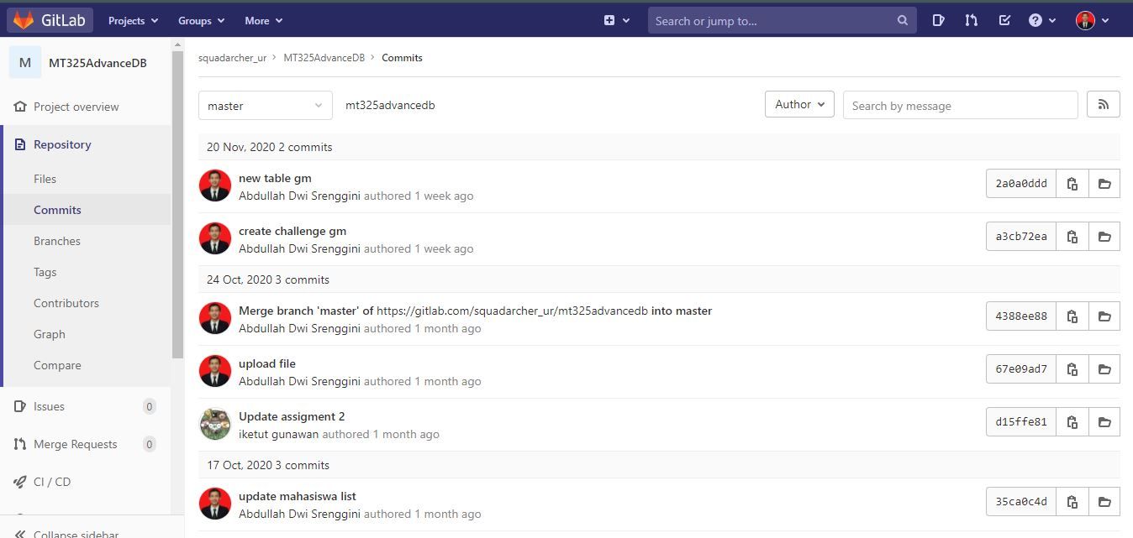This screenshot has width=1133, height=538.
Task: Browse files for commit a3cb72ea
Action: [1104, 237]
